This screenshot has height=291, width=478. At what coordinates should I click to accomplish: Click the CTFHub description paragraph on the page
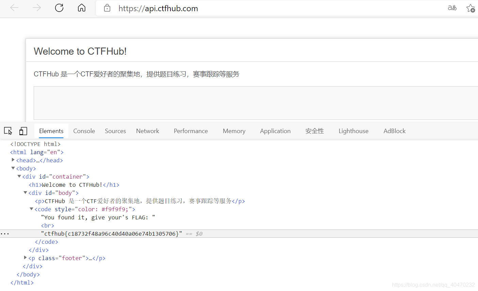tap(136, 74)
